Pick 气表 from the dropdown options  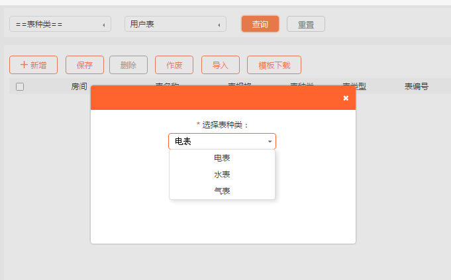[x=222, y=191]
